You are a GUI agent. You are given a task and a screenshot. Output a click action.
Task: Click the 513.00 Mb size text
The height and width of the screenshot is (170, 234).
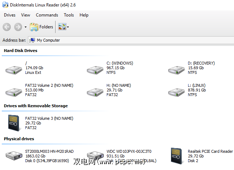pyautogui.click(x=34, y=90)
